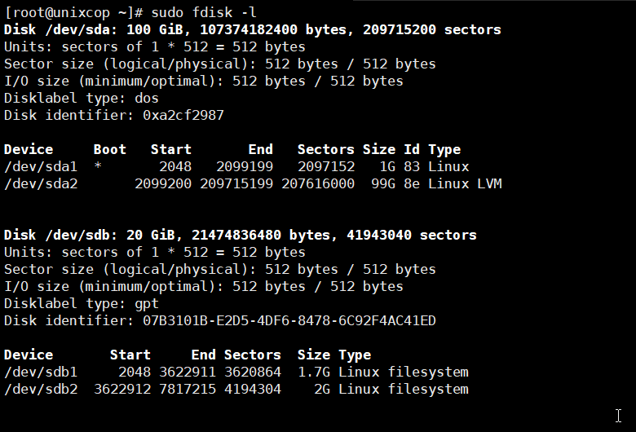Select the /dev/sda1 device entry
Image resolution: width=636 pixels, height=432 pixels.
click(x=41, y=167)
